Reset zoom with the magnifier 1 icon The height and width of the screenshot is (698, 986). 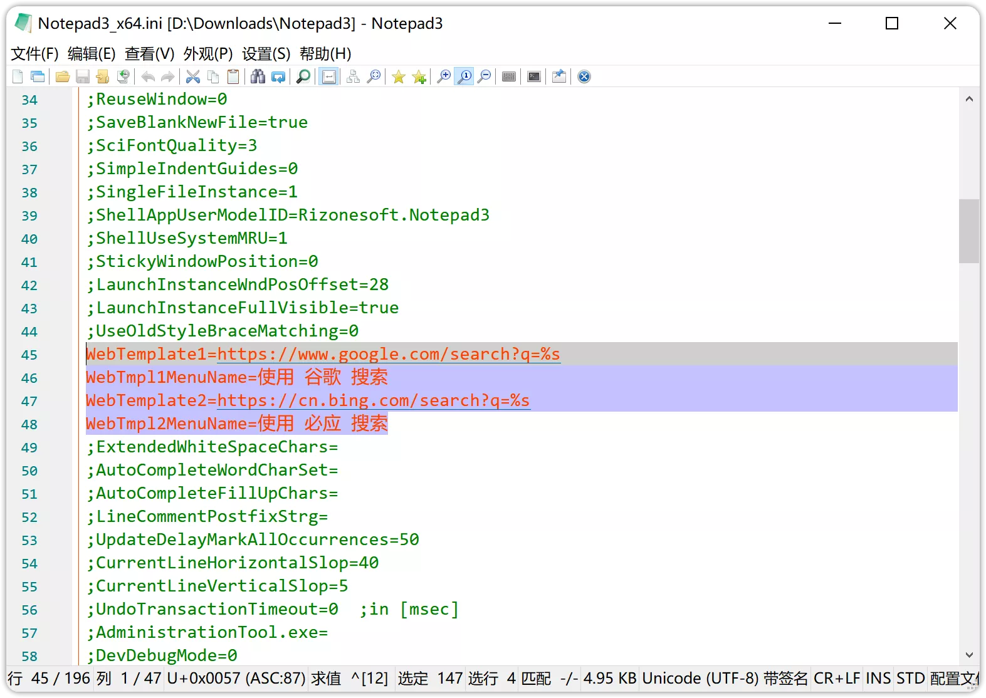tap(464, 76)
